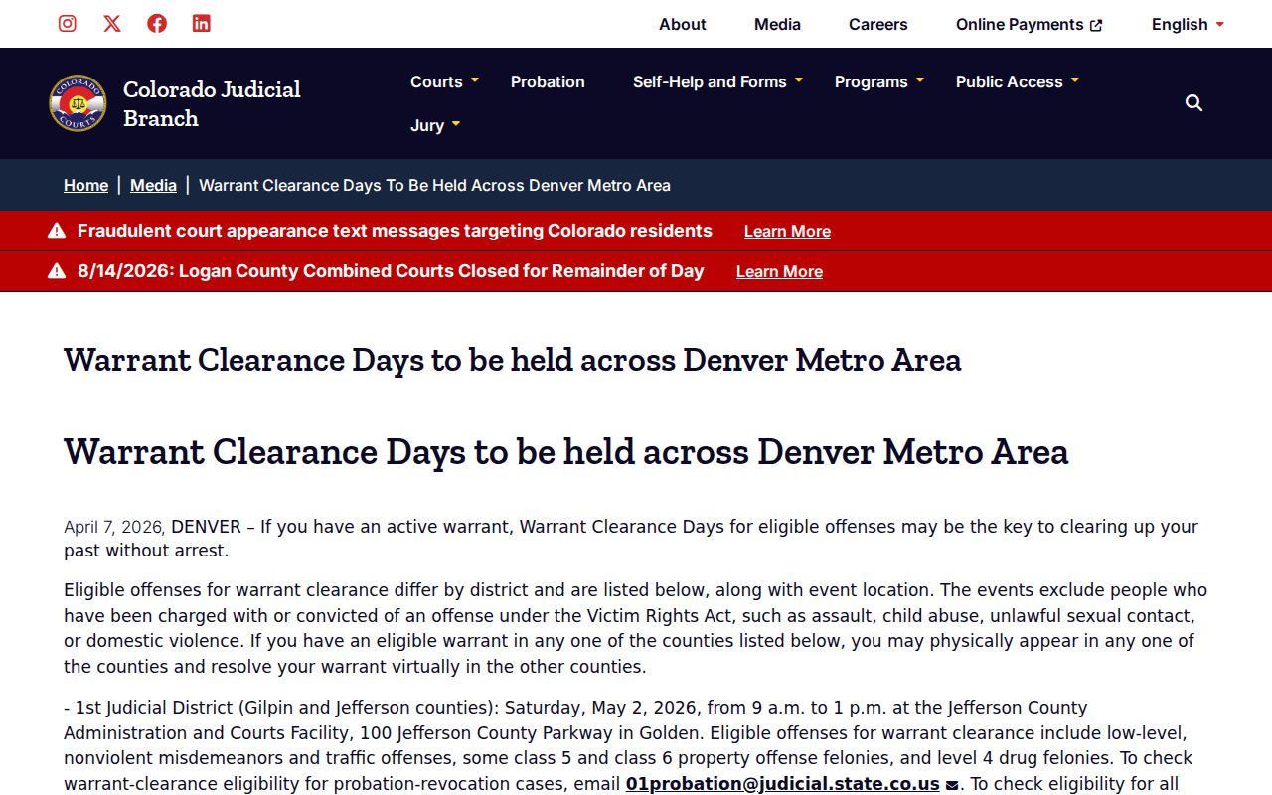Screen dimensions: 1272x795
Task: Open Online Payments external link
Action: pos(1030,24)
